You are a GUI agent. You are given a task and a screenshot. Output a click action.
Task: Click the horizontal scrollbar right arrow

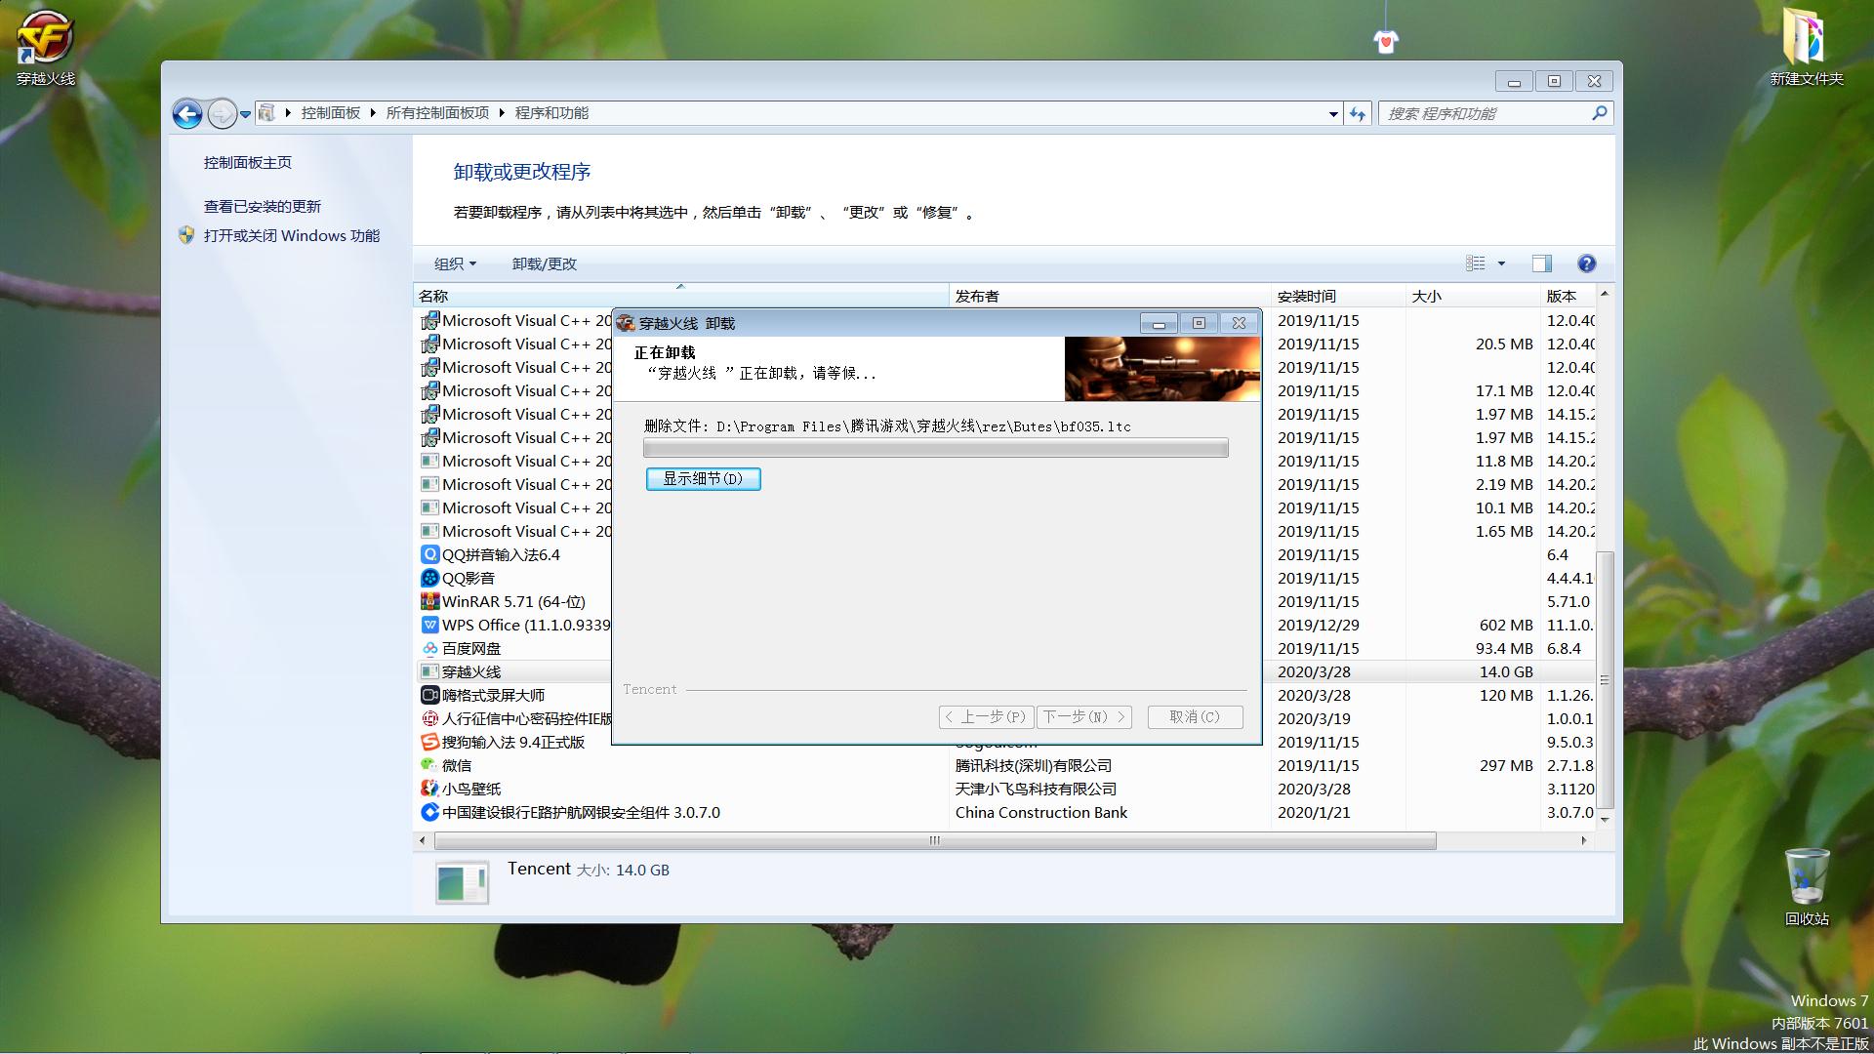point(1583,840)
